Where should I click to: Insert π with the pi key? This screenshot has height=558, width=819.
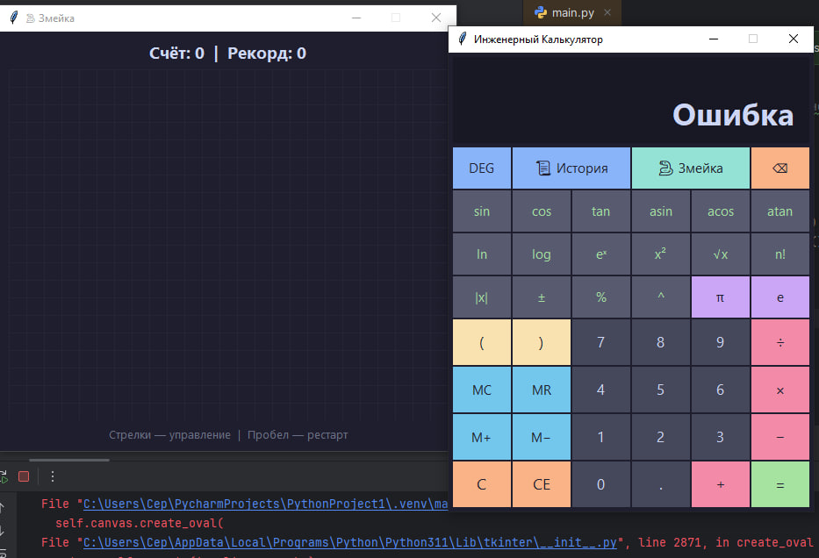click(x=720, y=297)
